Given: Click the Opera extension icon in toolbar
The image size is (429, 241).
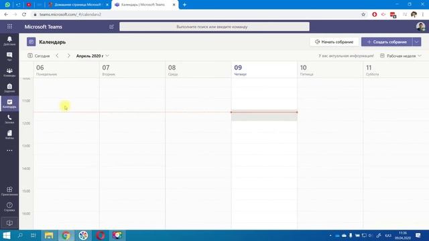Looking at the screenshot, I should tap(374, 15).
